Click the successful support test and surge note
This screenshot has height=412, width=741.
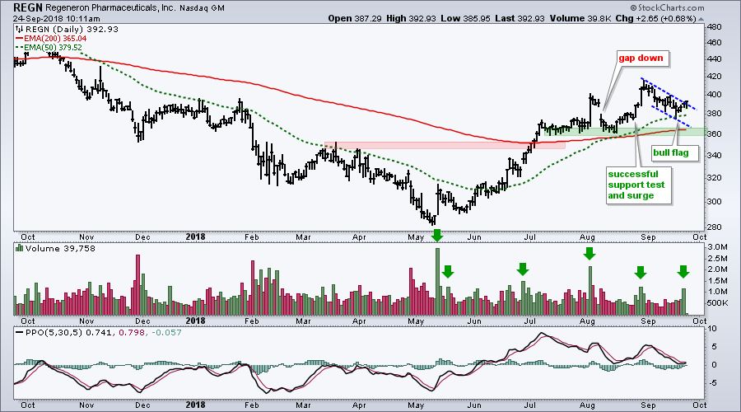point(636,185)
